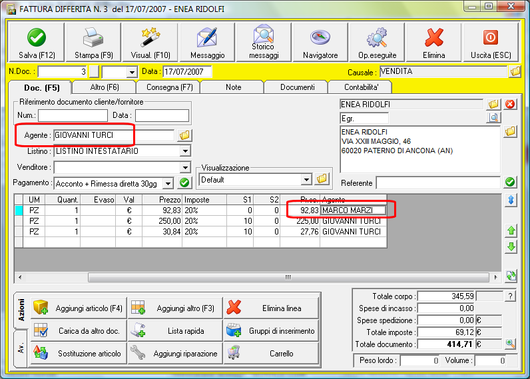This screenshot has height=379, width=530.
Task: Click blue up-down sort arrow icon
Action: tap(511, 200)
